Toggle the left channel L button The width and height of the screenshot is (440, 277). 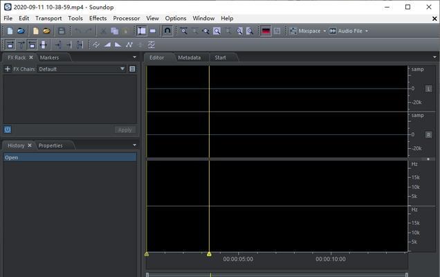428,89
